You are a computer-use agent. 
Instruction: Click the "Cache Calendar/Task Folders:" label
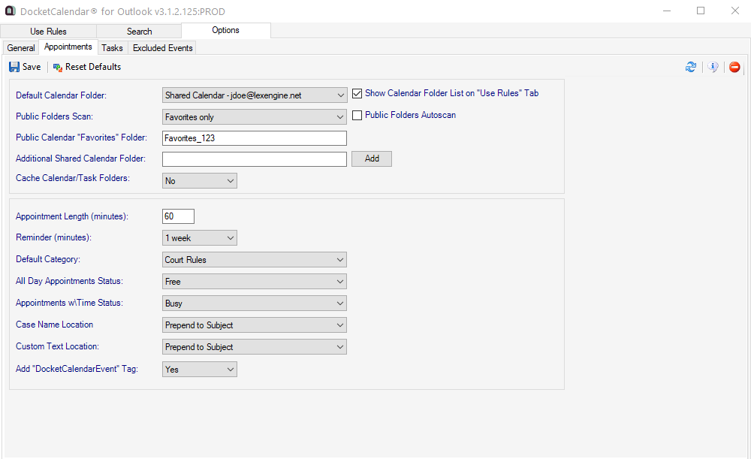tap(73, 178)
